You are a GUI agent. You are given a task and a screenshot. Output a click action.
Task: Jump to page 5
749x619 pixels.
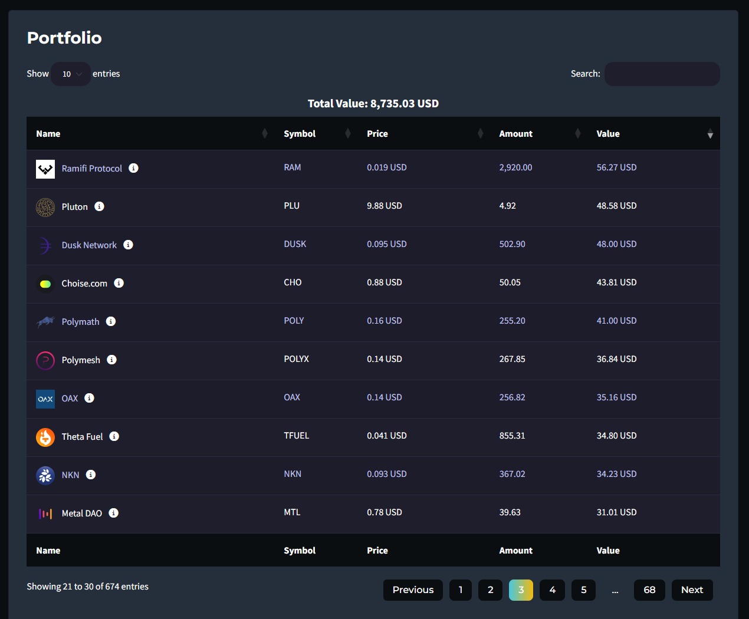pyautogui.click(x=583, y=590)
